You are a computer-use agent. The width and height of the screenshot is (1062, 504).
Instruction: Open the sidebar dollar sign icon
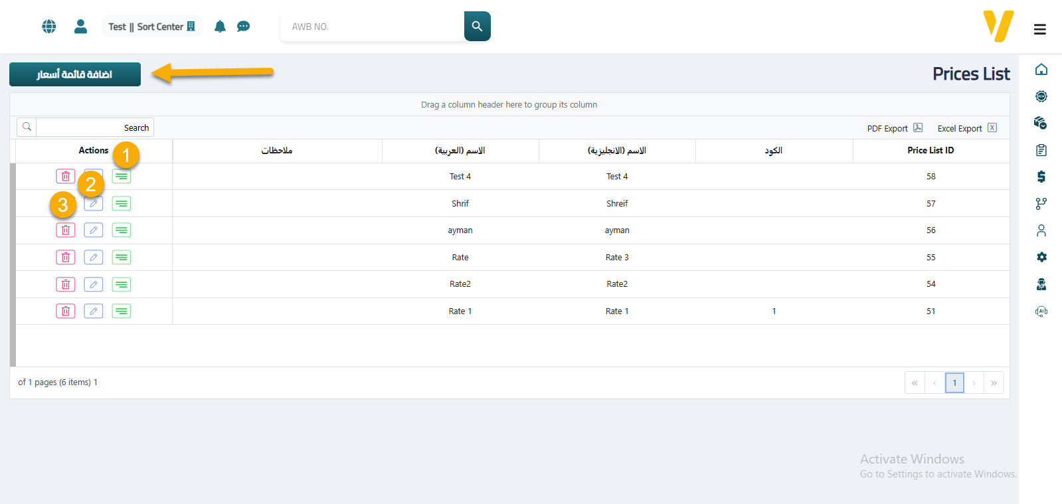(1041, 177)
